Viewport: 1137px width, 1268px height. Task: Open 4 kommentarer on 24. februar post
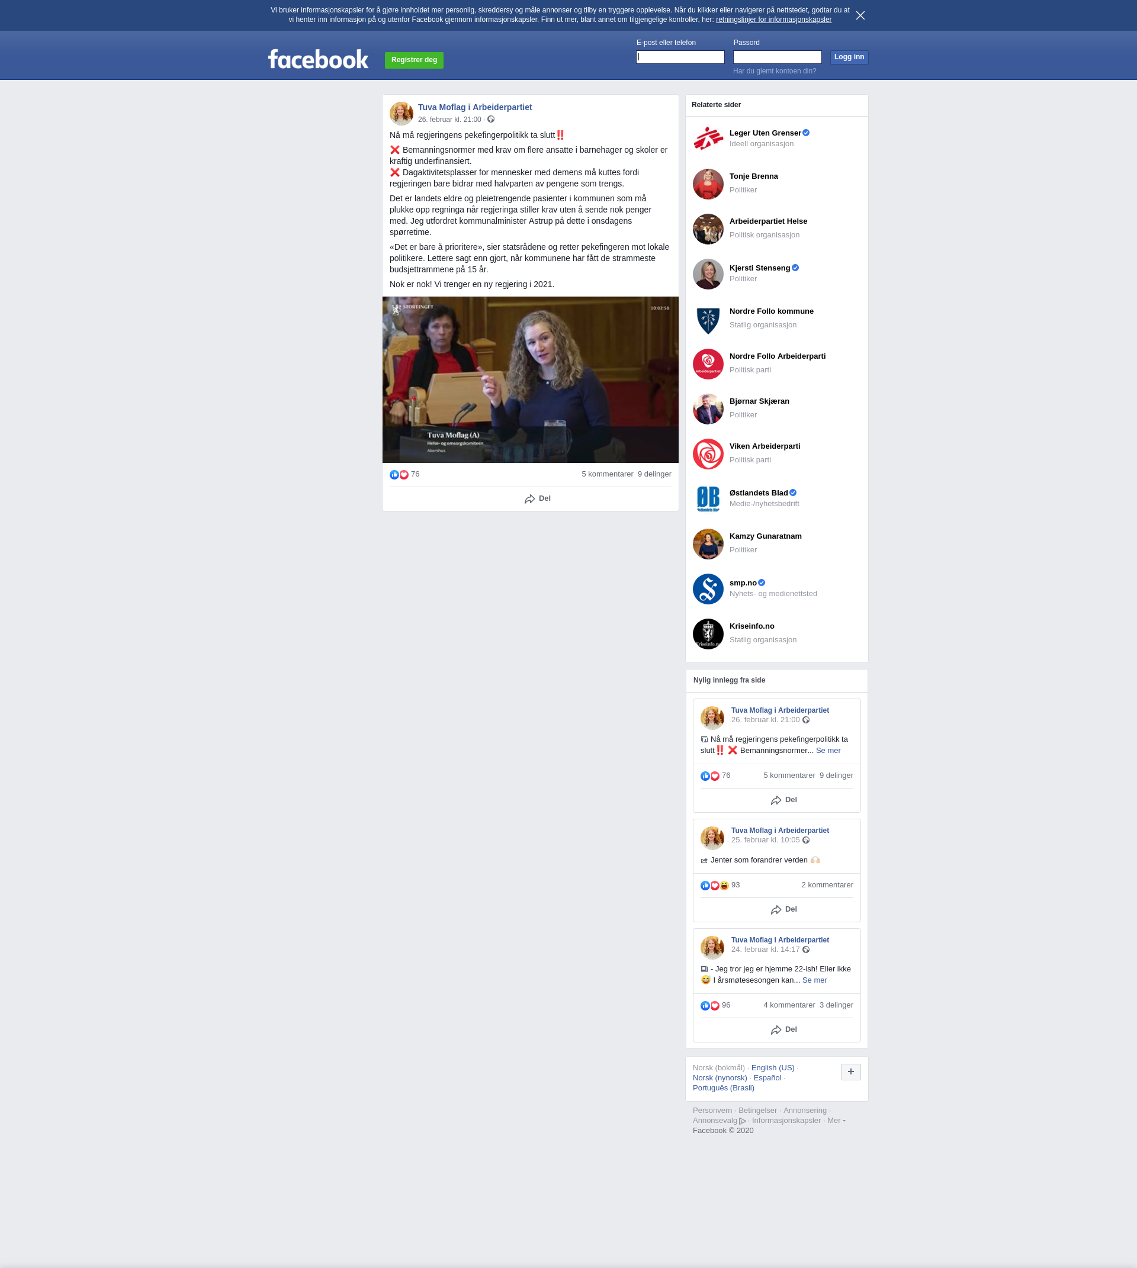(789, 1005)
